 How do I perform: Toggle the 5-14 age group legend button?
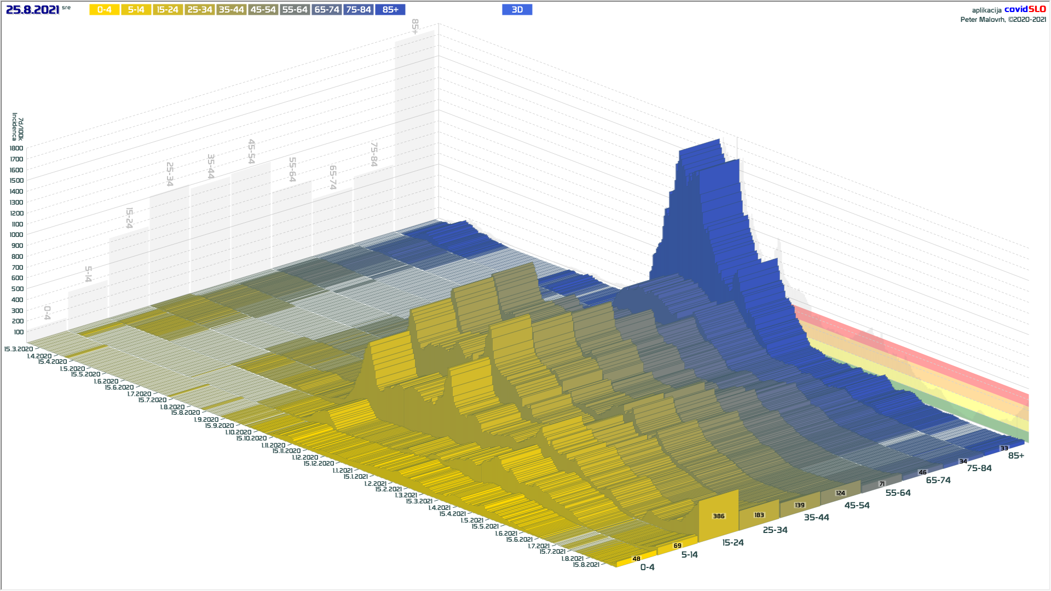[136, 10]
